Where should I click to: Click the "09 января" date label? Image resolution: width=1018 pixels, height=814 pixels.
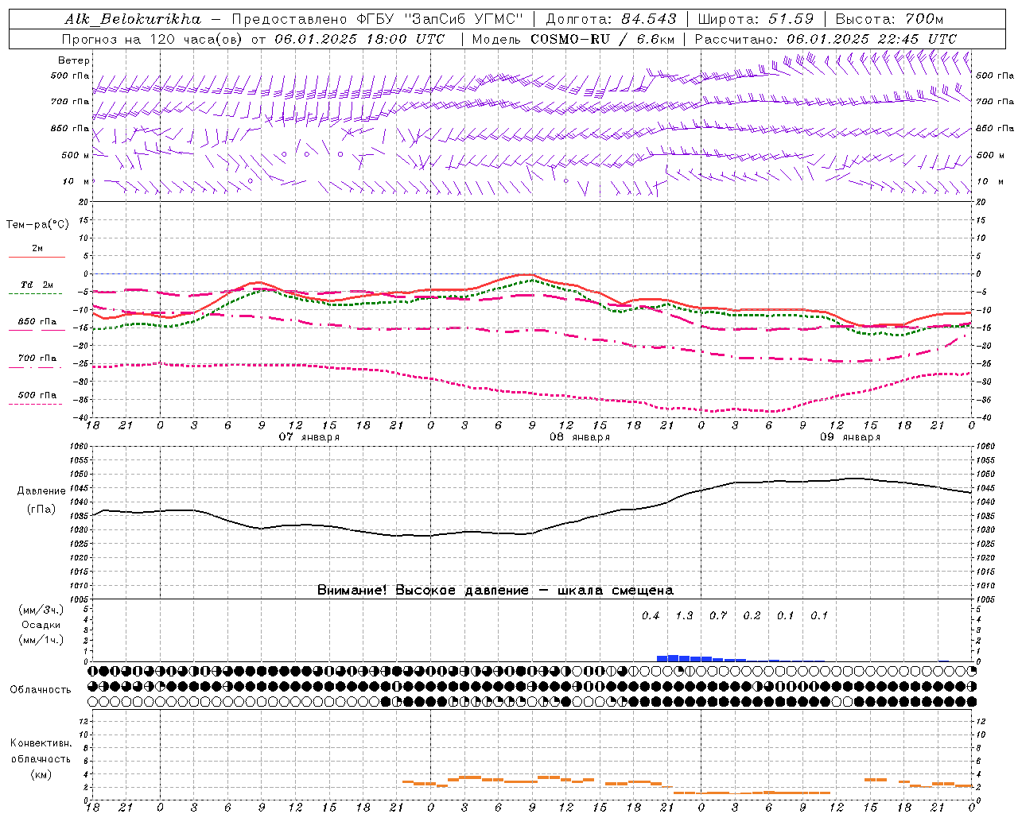pos(850,437)
